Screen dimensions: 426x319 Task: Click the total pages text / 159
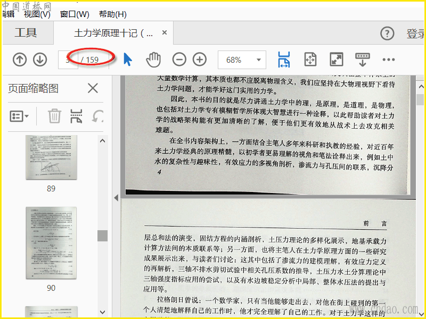(90, 60)
